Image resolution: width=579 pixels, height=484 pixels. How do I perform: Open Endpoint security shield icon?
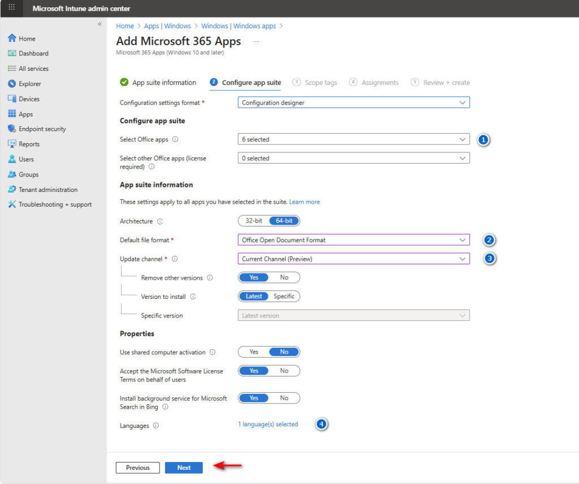coord(12,129)
